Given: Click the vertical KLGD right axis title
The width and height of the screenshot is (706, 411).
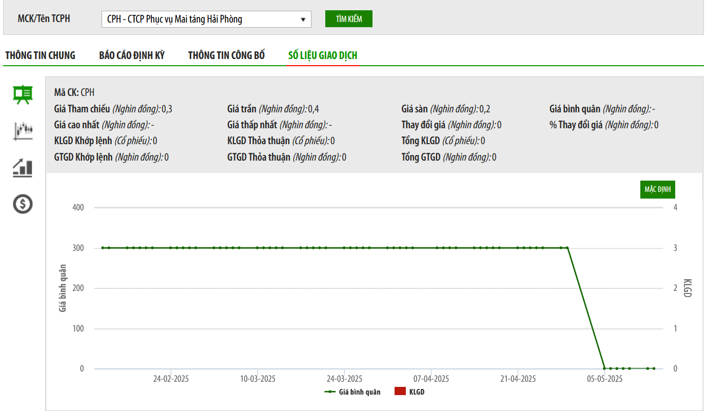Looking at the screenshot, I should click(688, 288).
